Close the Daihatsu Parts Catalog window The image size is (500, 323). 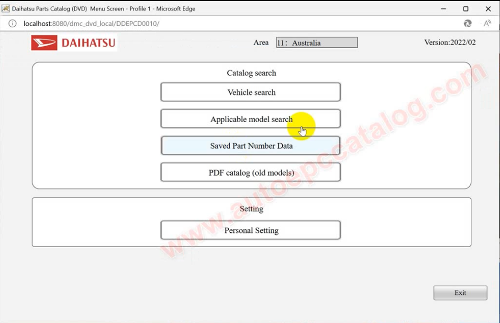click(488, 9)
